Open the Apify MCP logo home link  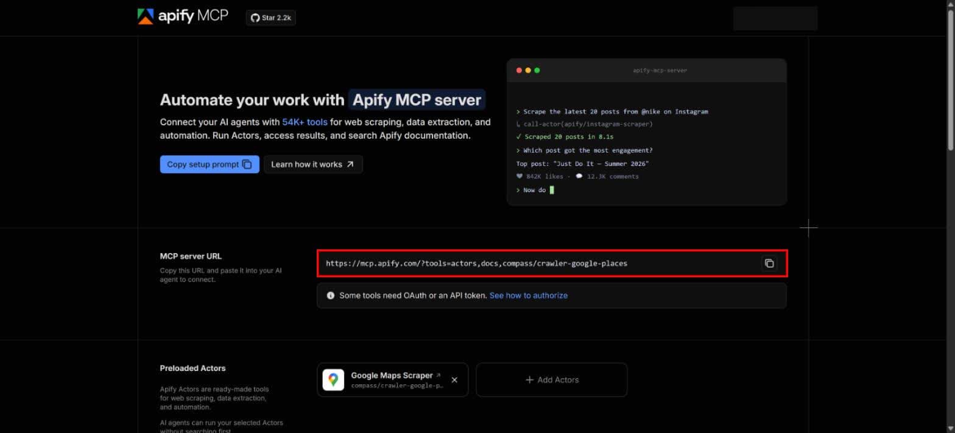point(183,16)
